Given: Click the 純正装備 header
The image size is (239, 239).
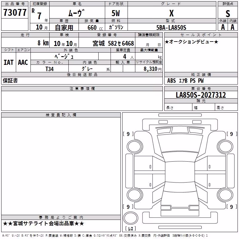Looking at the screenshot, I should point(201,74).
